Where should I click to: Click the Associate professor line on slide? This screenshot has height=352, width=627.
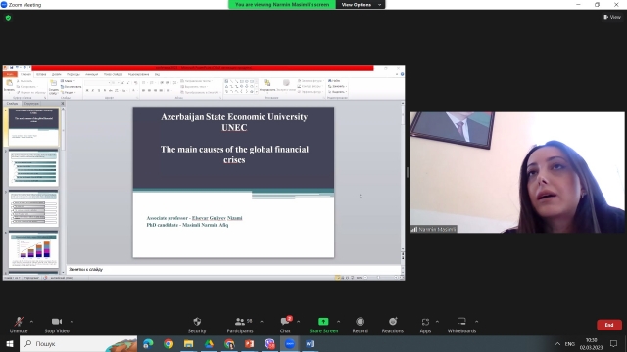click(x=194, y=218)
